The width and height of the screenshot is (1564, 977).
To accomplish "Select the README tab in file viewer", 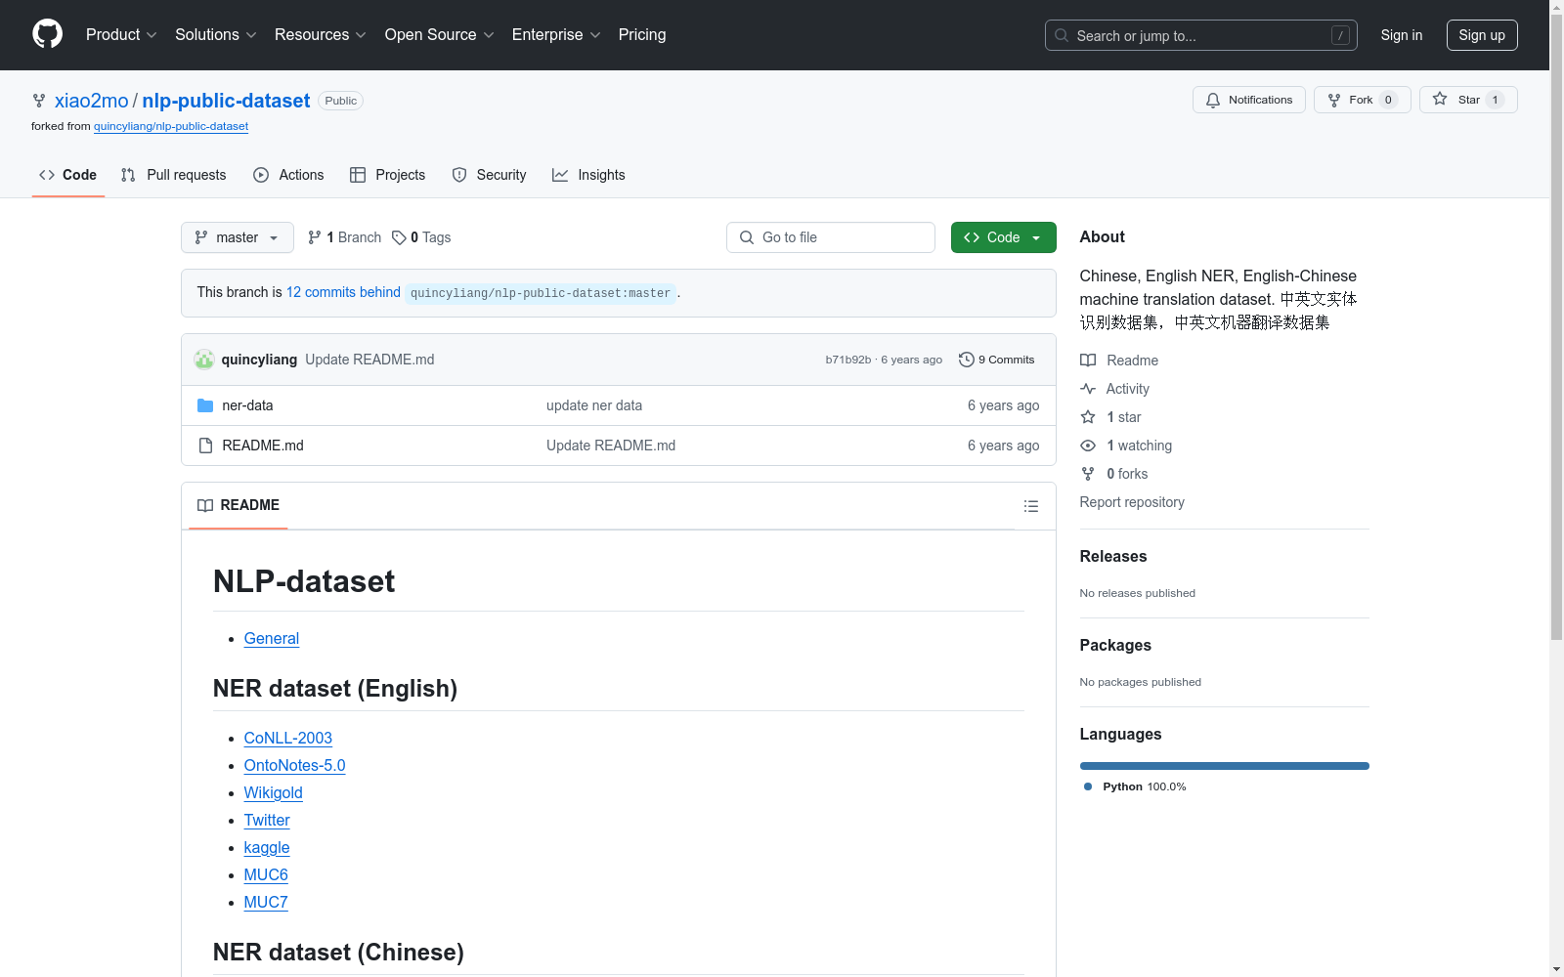I will coord(239,505).
